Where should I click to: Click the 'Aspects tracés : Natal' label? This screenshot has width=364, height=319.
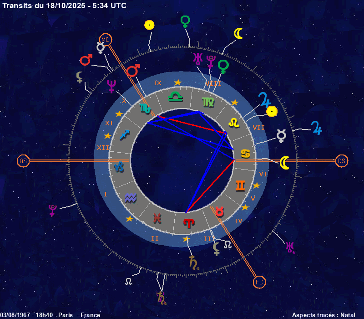tap(324, 315)
